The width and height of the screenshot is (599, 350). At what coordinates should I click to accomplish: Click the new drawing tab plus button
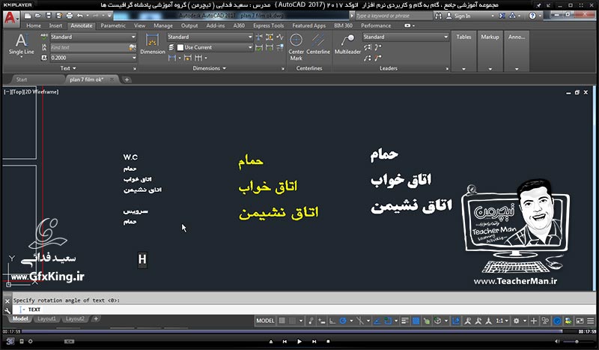[127, 79]
